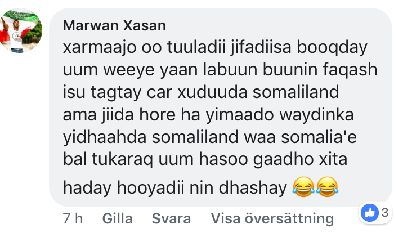
Task: Click the first laughing-tears emoji
Action: pos(303,187)
